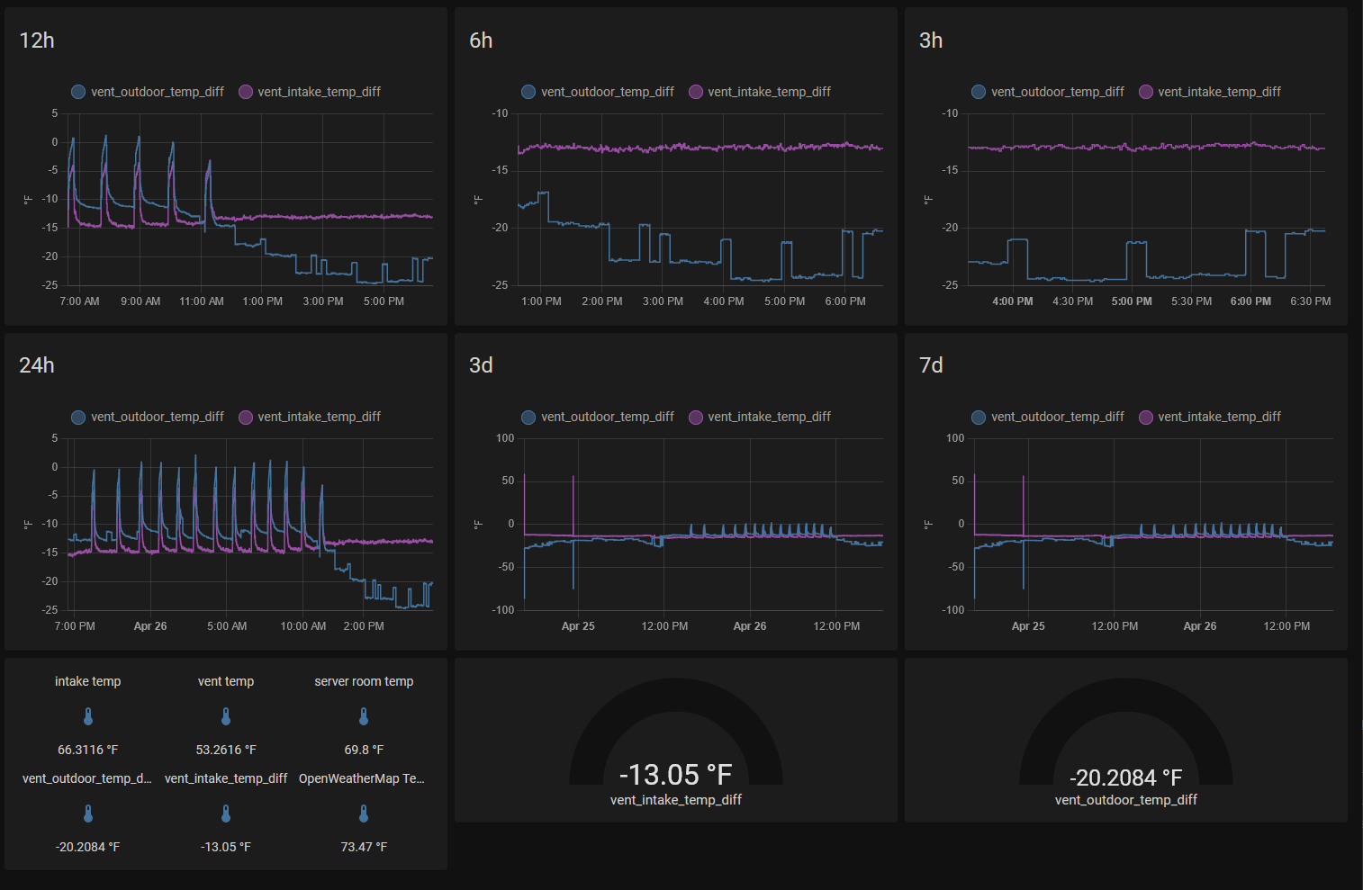Select the 6h panel title
The image size is (1363, 890).
[x=479, y=40]
